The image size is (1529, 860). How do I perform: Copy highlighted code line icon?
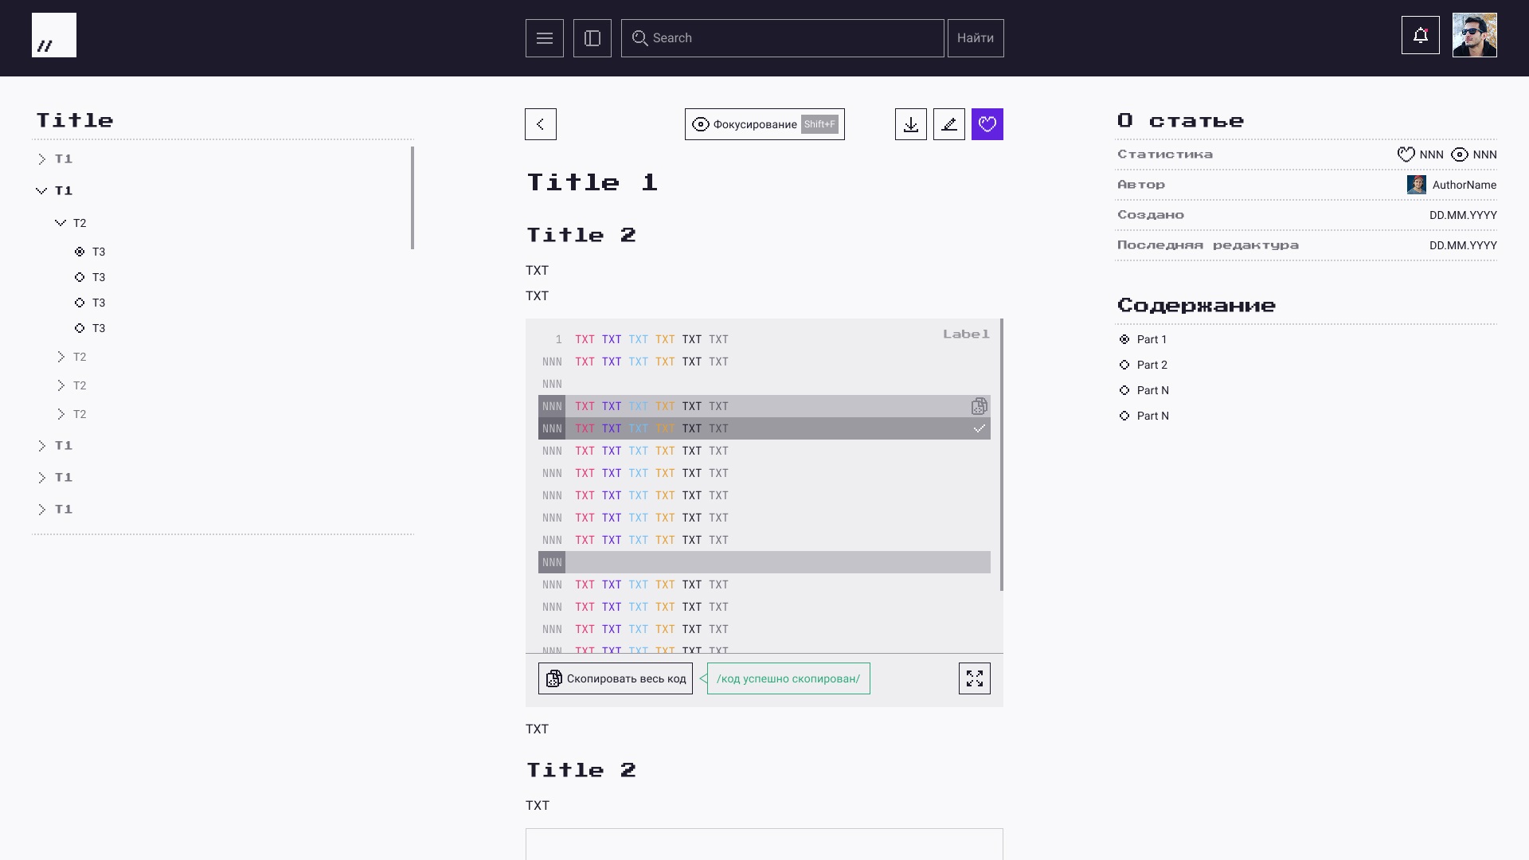(x=980, y=406)
